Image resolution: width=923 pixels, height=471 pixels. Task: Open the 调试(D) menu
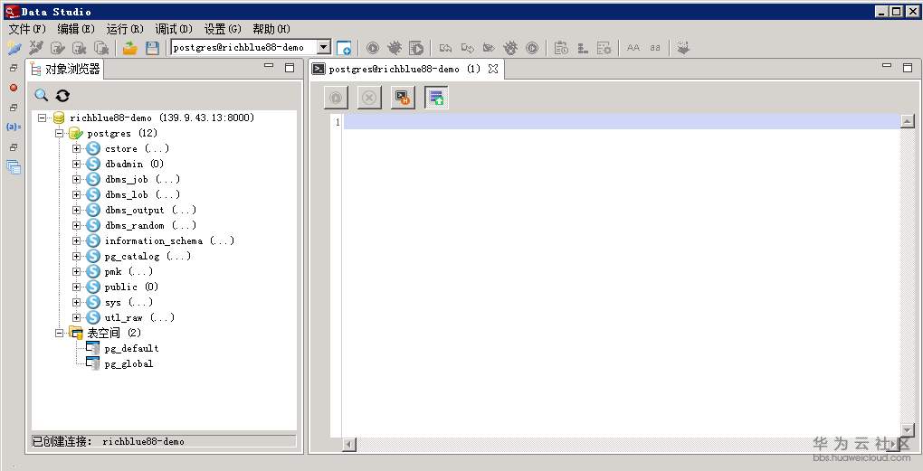(x=174, y=29)
